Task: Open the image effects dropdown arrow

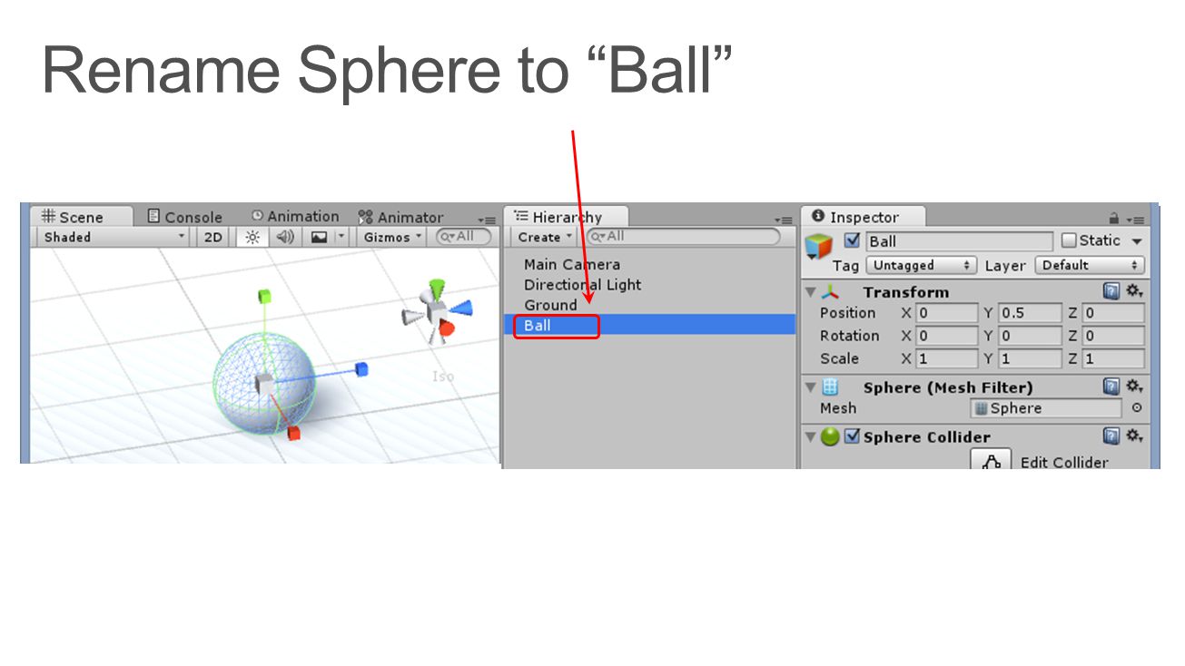Action: [341, 237]
